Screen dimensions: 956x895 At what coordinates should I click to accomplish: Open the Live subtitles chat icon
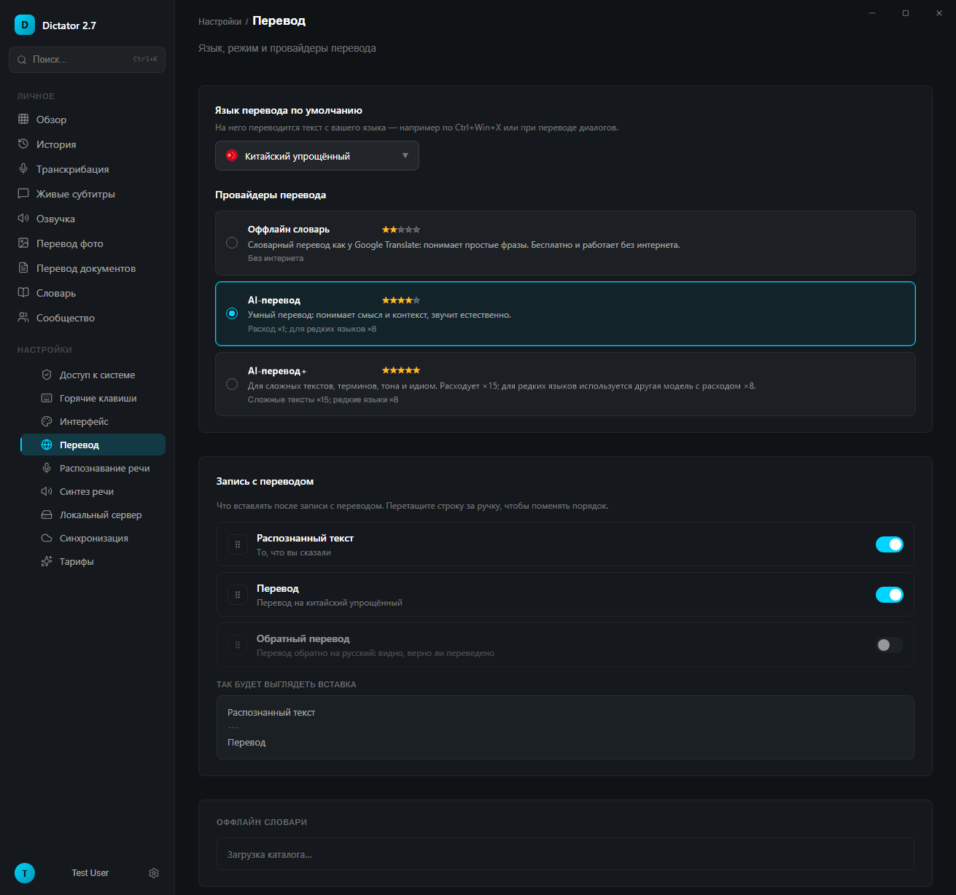(x=23, y=193)
